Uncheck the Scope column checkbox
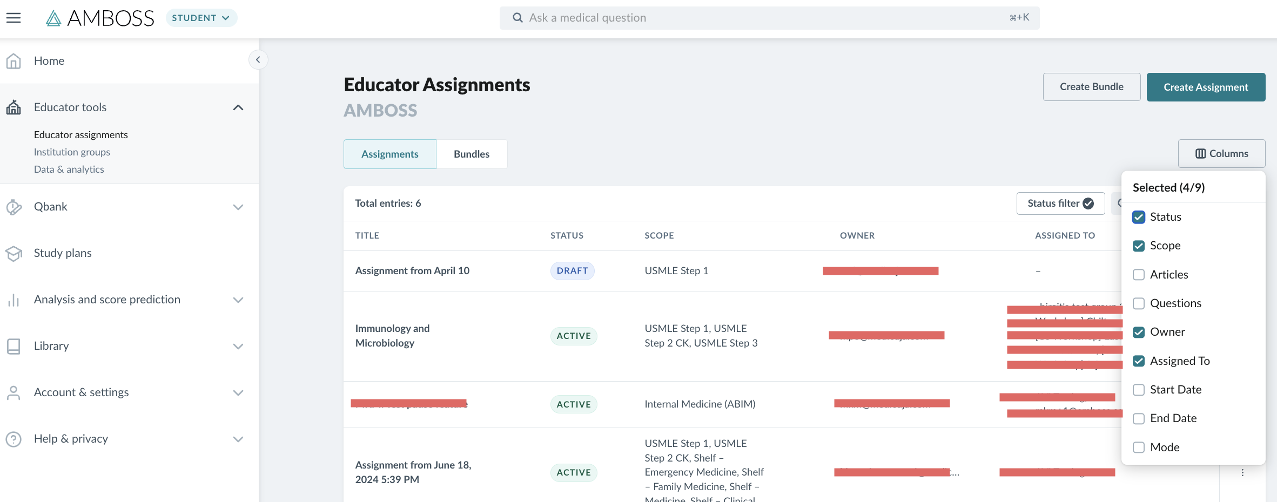Viewport: 1277px width, 502px height. click(1139, 246)
